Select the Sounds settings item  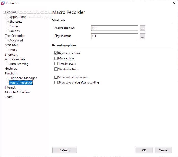14,31
